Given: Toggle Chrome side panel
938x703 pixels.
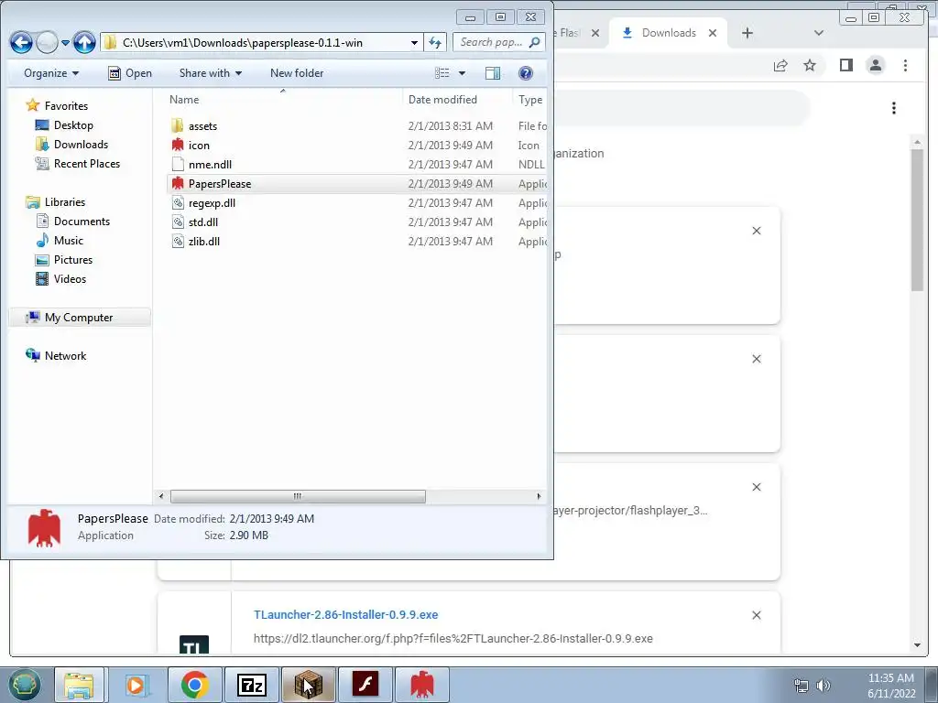Looking at the screenshot, I should pyautogui.click(x=845, y=65).
